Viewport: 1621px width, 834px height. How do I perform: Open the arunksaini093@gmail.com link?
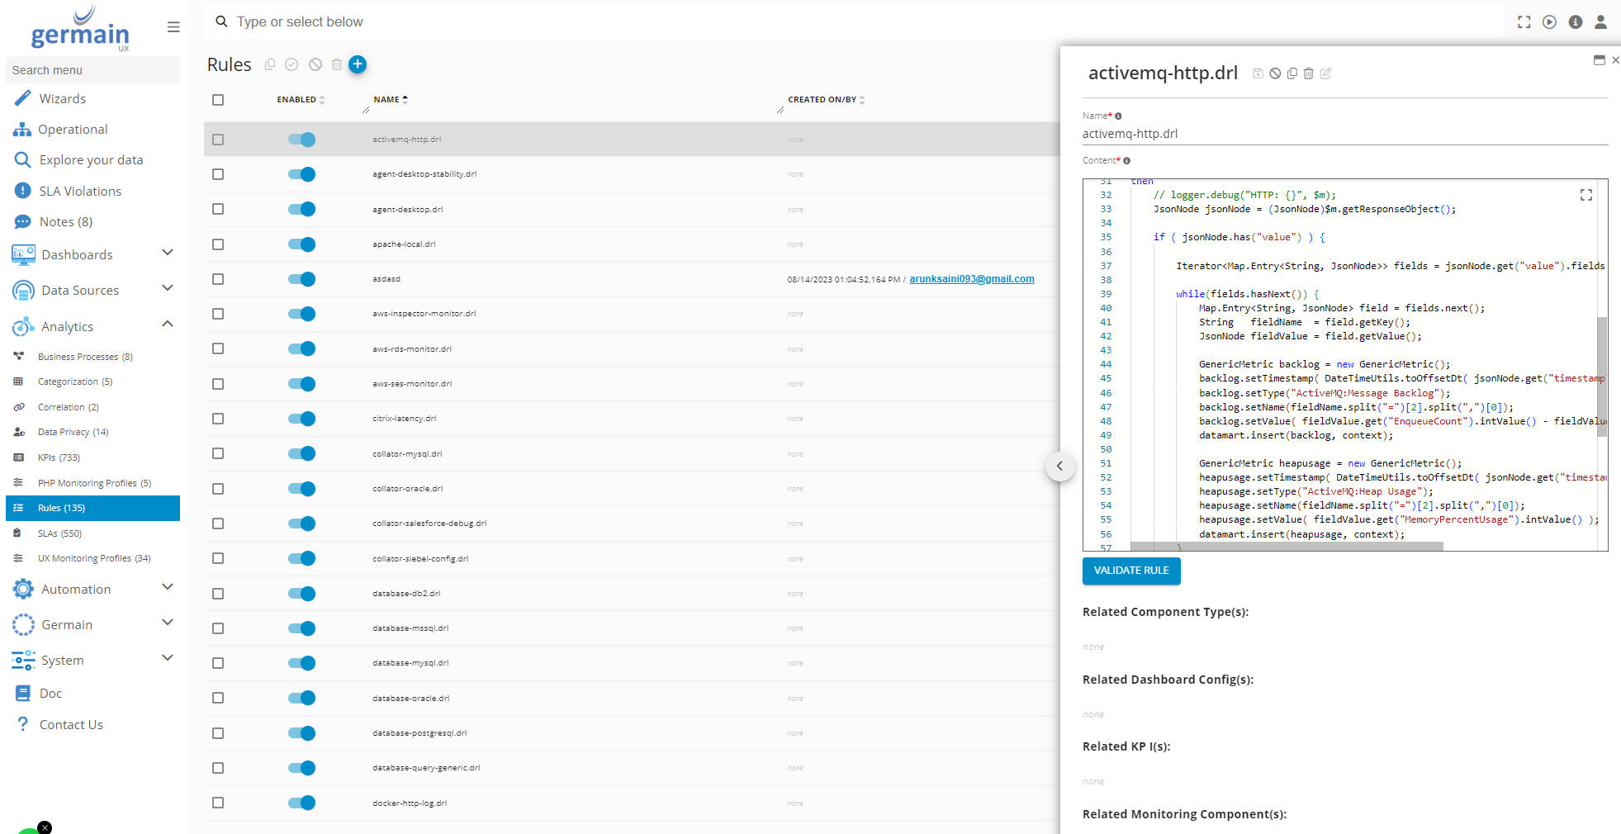click(x=971, y=279)
